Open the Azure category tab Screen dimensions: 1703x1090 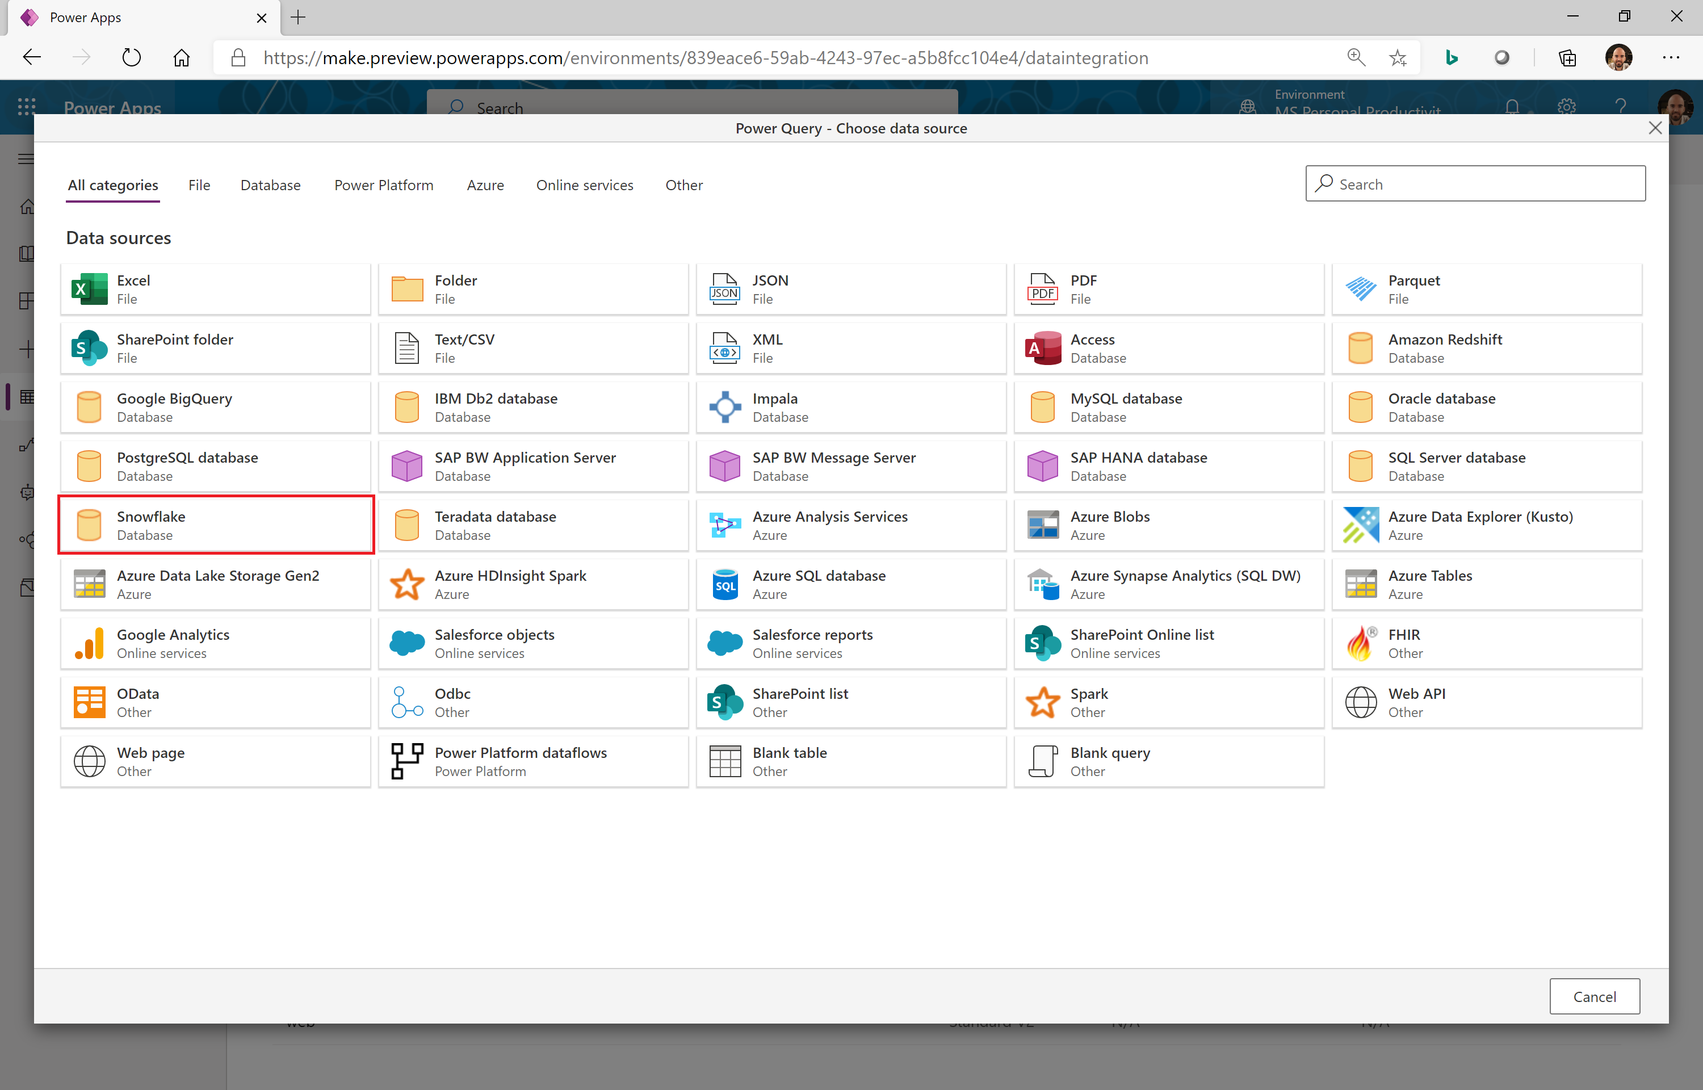485,186
